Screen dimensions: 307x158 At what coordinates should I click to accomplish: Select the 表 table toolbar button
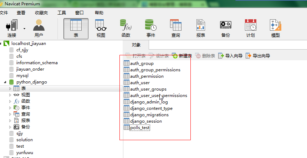(x=76, y=29)
